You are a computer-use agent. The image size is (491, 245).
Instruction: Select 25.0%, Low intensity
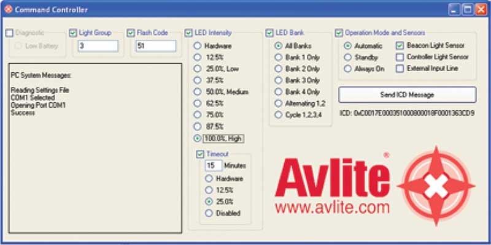197,69
